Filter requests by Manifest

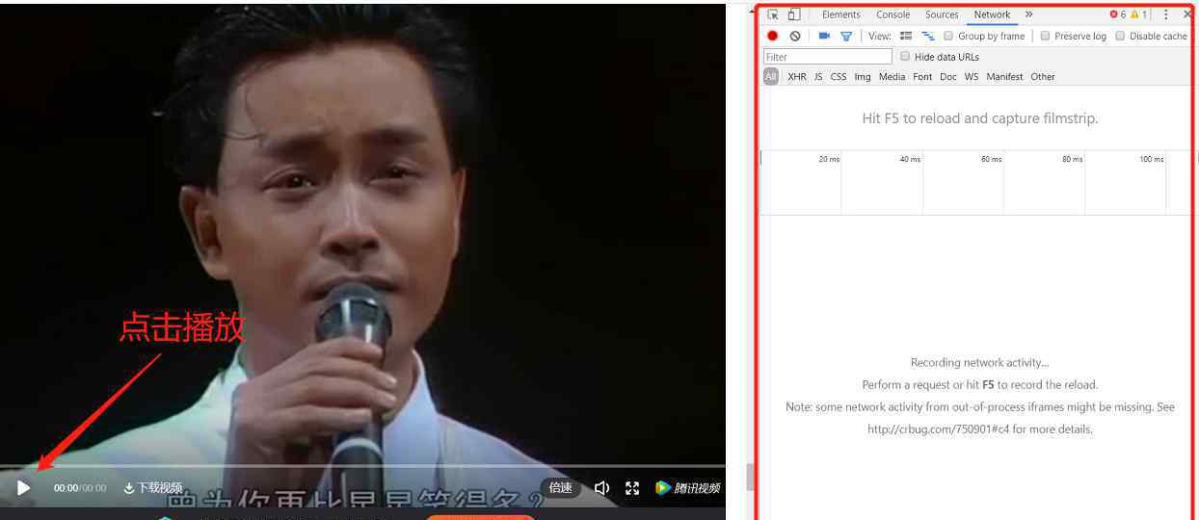1004,77
